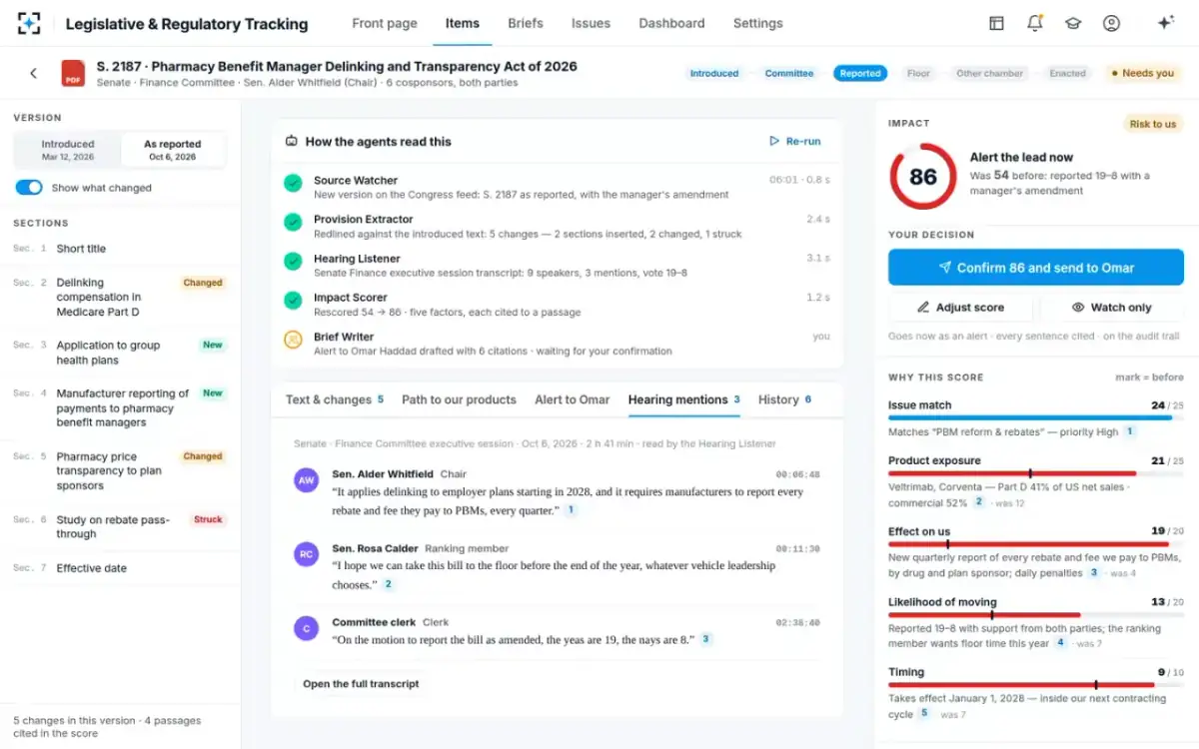Open the Issues tab

(591, 23)
